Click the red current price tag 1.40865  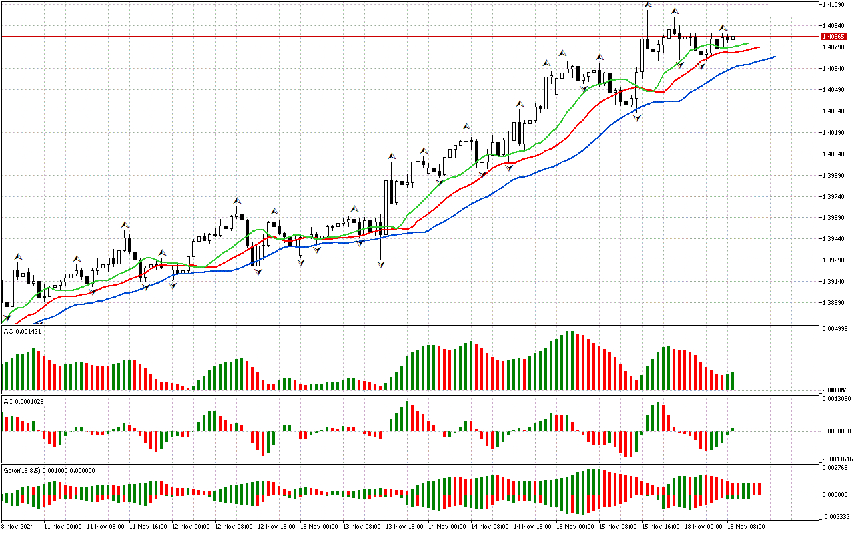point(834,37)
